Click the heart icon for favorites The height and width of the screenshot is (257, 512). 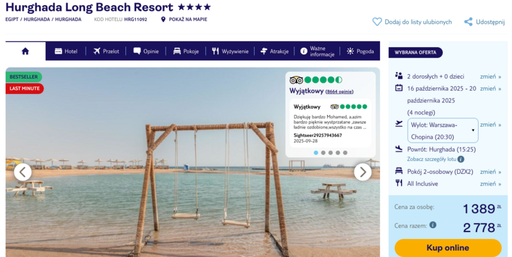pyautogui.click(x=377, y=22)
